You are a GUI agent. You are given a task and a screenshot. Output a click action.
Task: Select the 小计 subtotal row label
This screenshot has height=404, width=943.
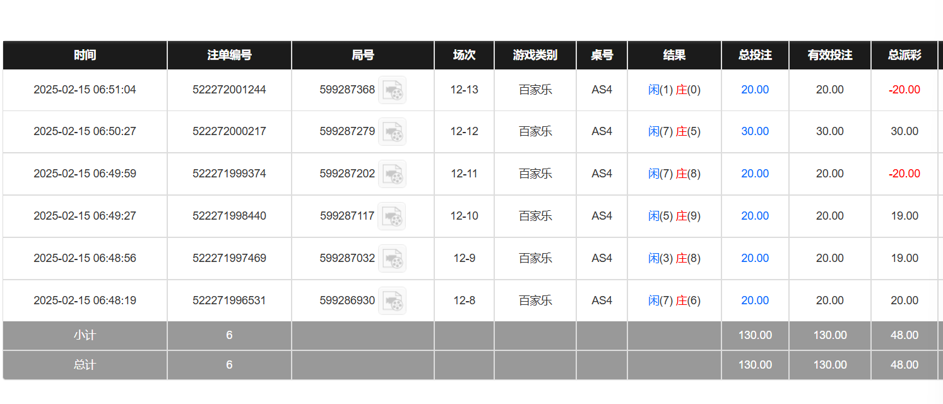click(85, 335)
